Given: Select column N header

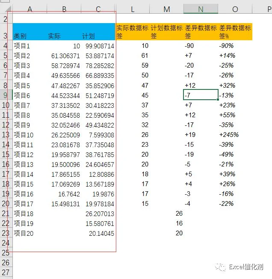Looking at the screenshot, I should click(201, 9).
